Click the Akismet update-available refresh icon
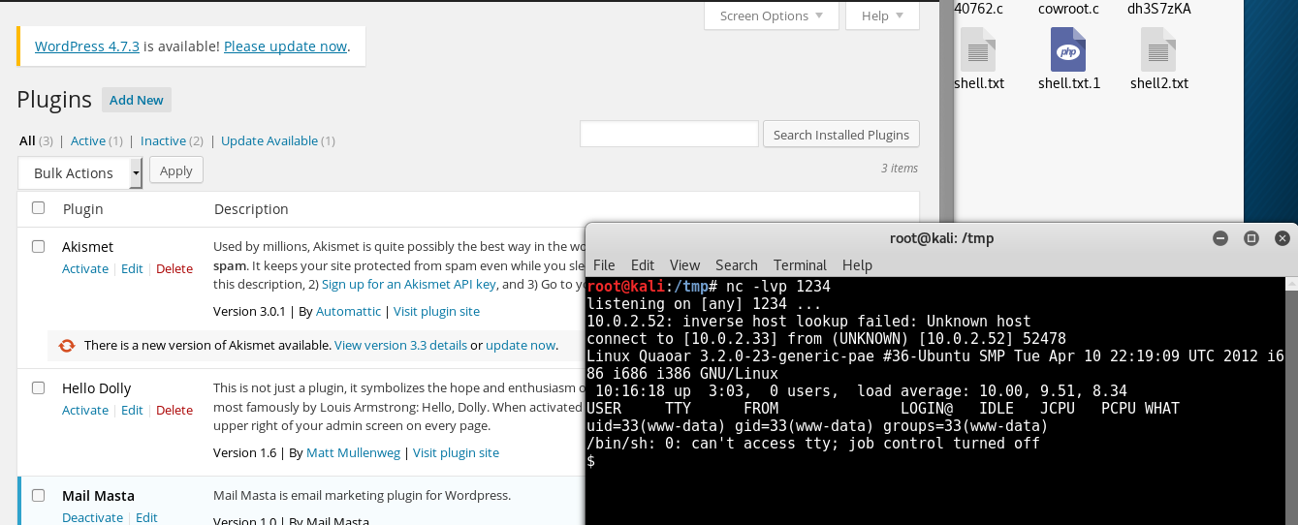1298x525 pixels. [x=67, y=345]
